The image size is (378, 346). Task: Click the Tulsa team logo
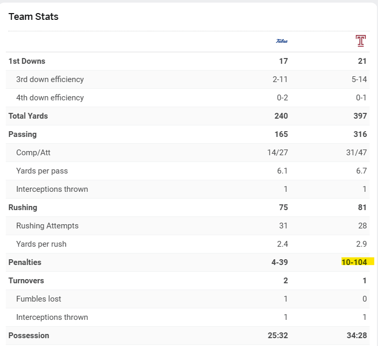point(282,41)
